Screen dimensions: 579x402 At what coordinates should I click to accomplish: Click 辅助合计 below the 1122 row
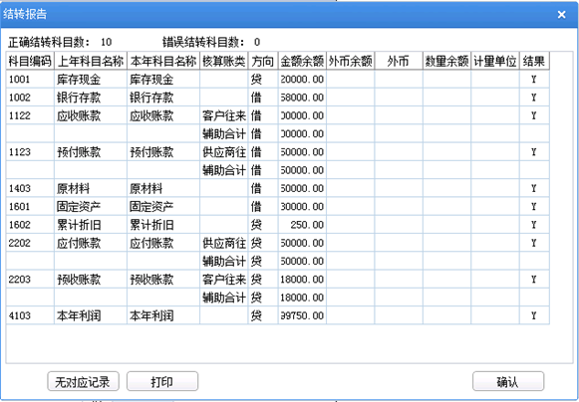pyautogui.click(x=224, y=134)
